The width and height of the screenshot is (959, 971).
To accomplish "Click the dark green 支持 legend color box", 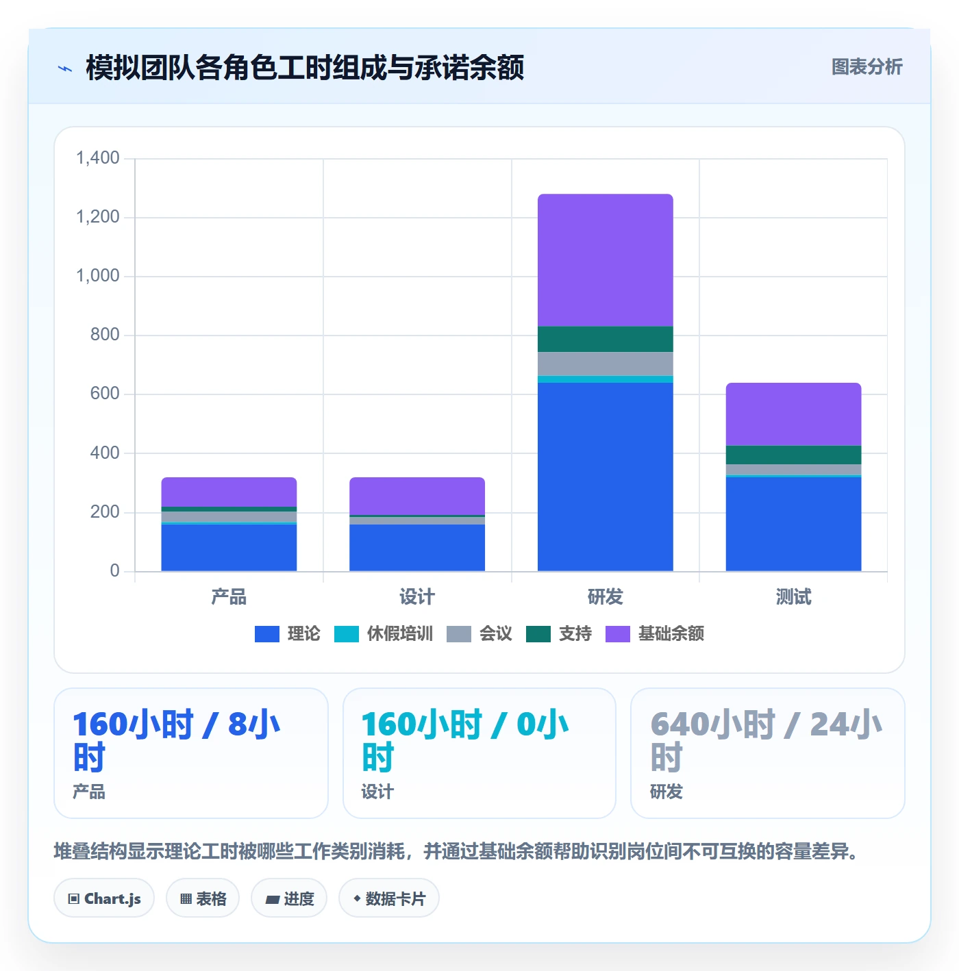I will (x=538, y=634).
